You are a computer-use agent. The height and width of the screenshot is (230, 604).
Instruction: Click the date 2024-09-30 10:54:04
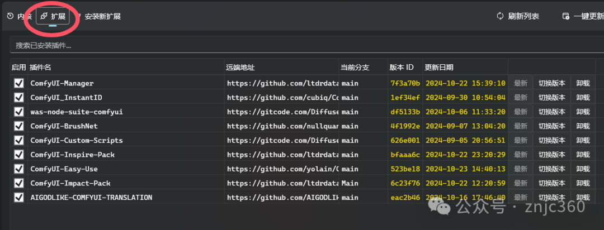(465, 97)
